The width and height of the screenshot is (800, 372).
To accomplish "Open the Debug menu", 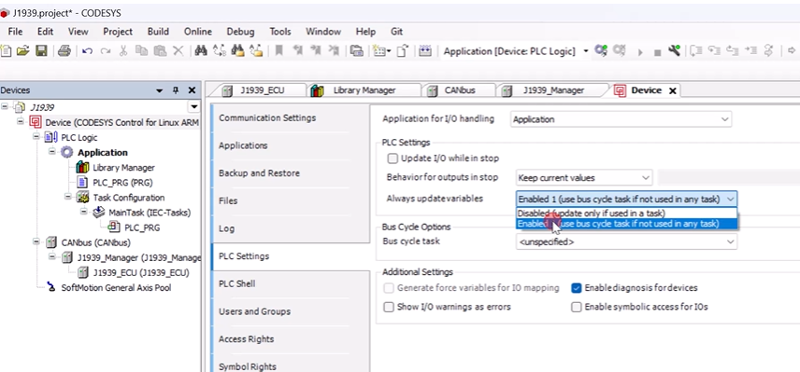I will tap(240, 32).
